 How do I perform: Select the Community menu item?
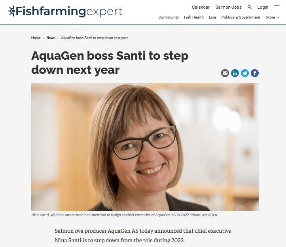169,17
